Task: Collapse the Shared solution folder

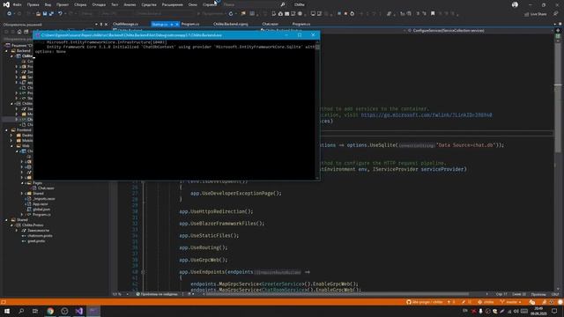Action: [6, 220]
